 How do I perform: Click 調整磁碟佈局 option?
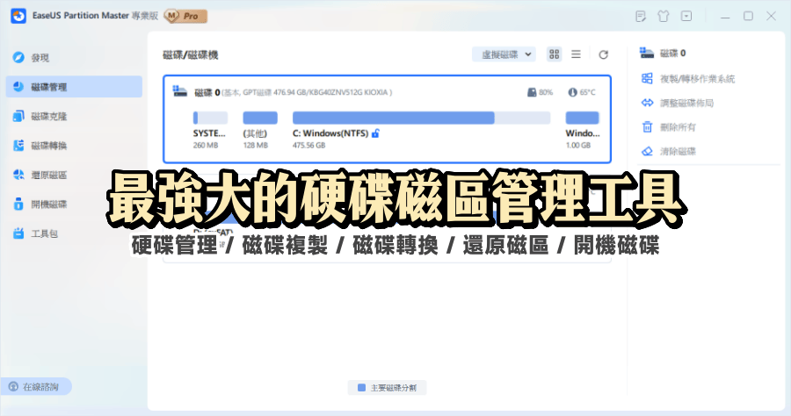[686, 104]
